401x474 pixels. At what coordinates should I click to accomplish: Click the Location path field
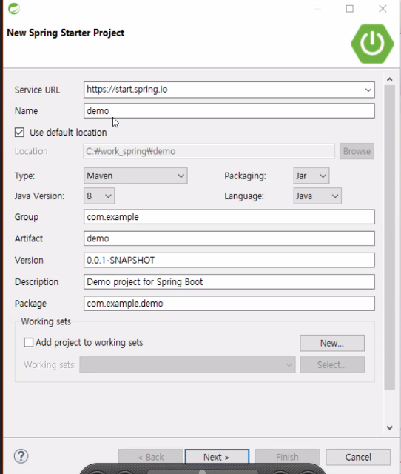coord(209,151)
